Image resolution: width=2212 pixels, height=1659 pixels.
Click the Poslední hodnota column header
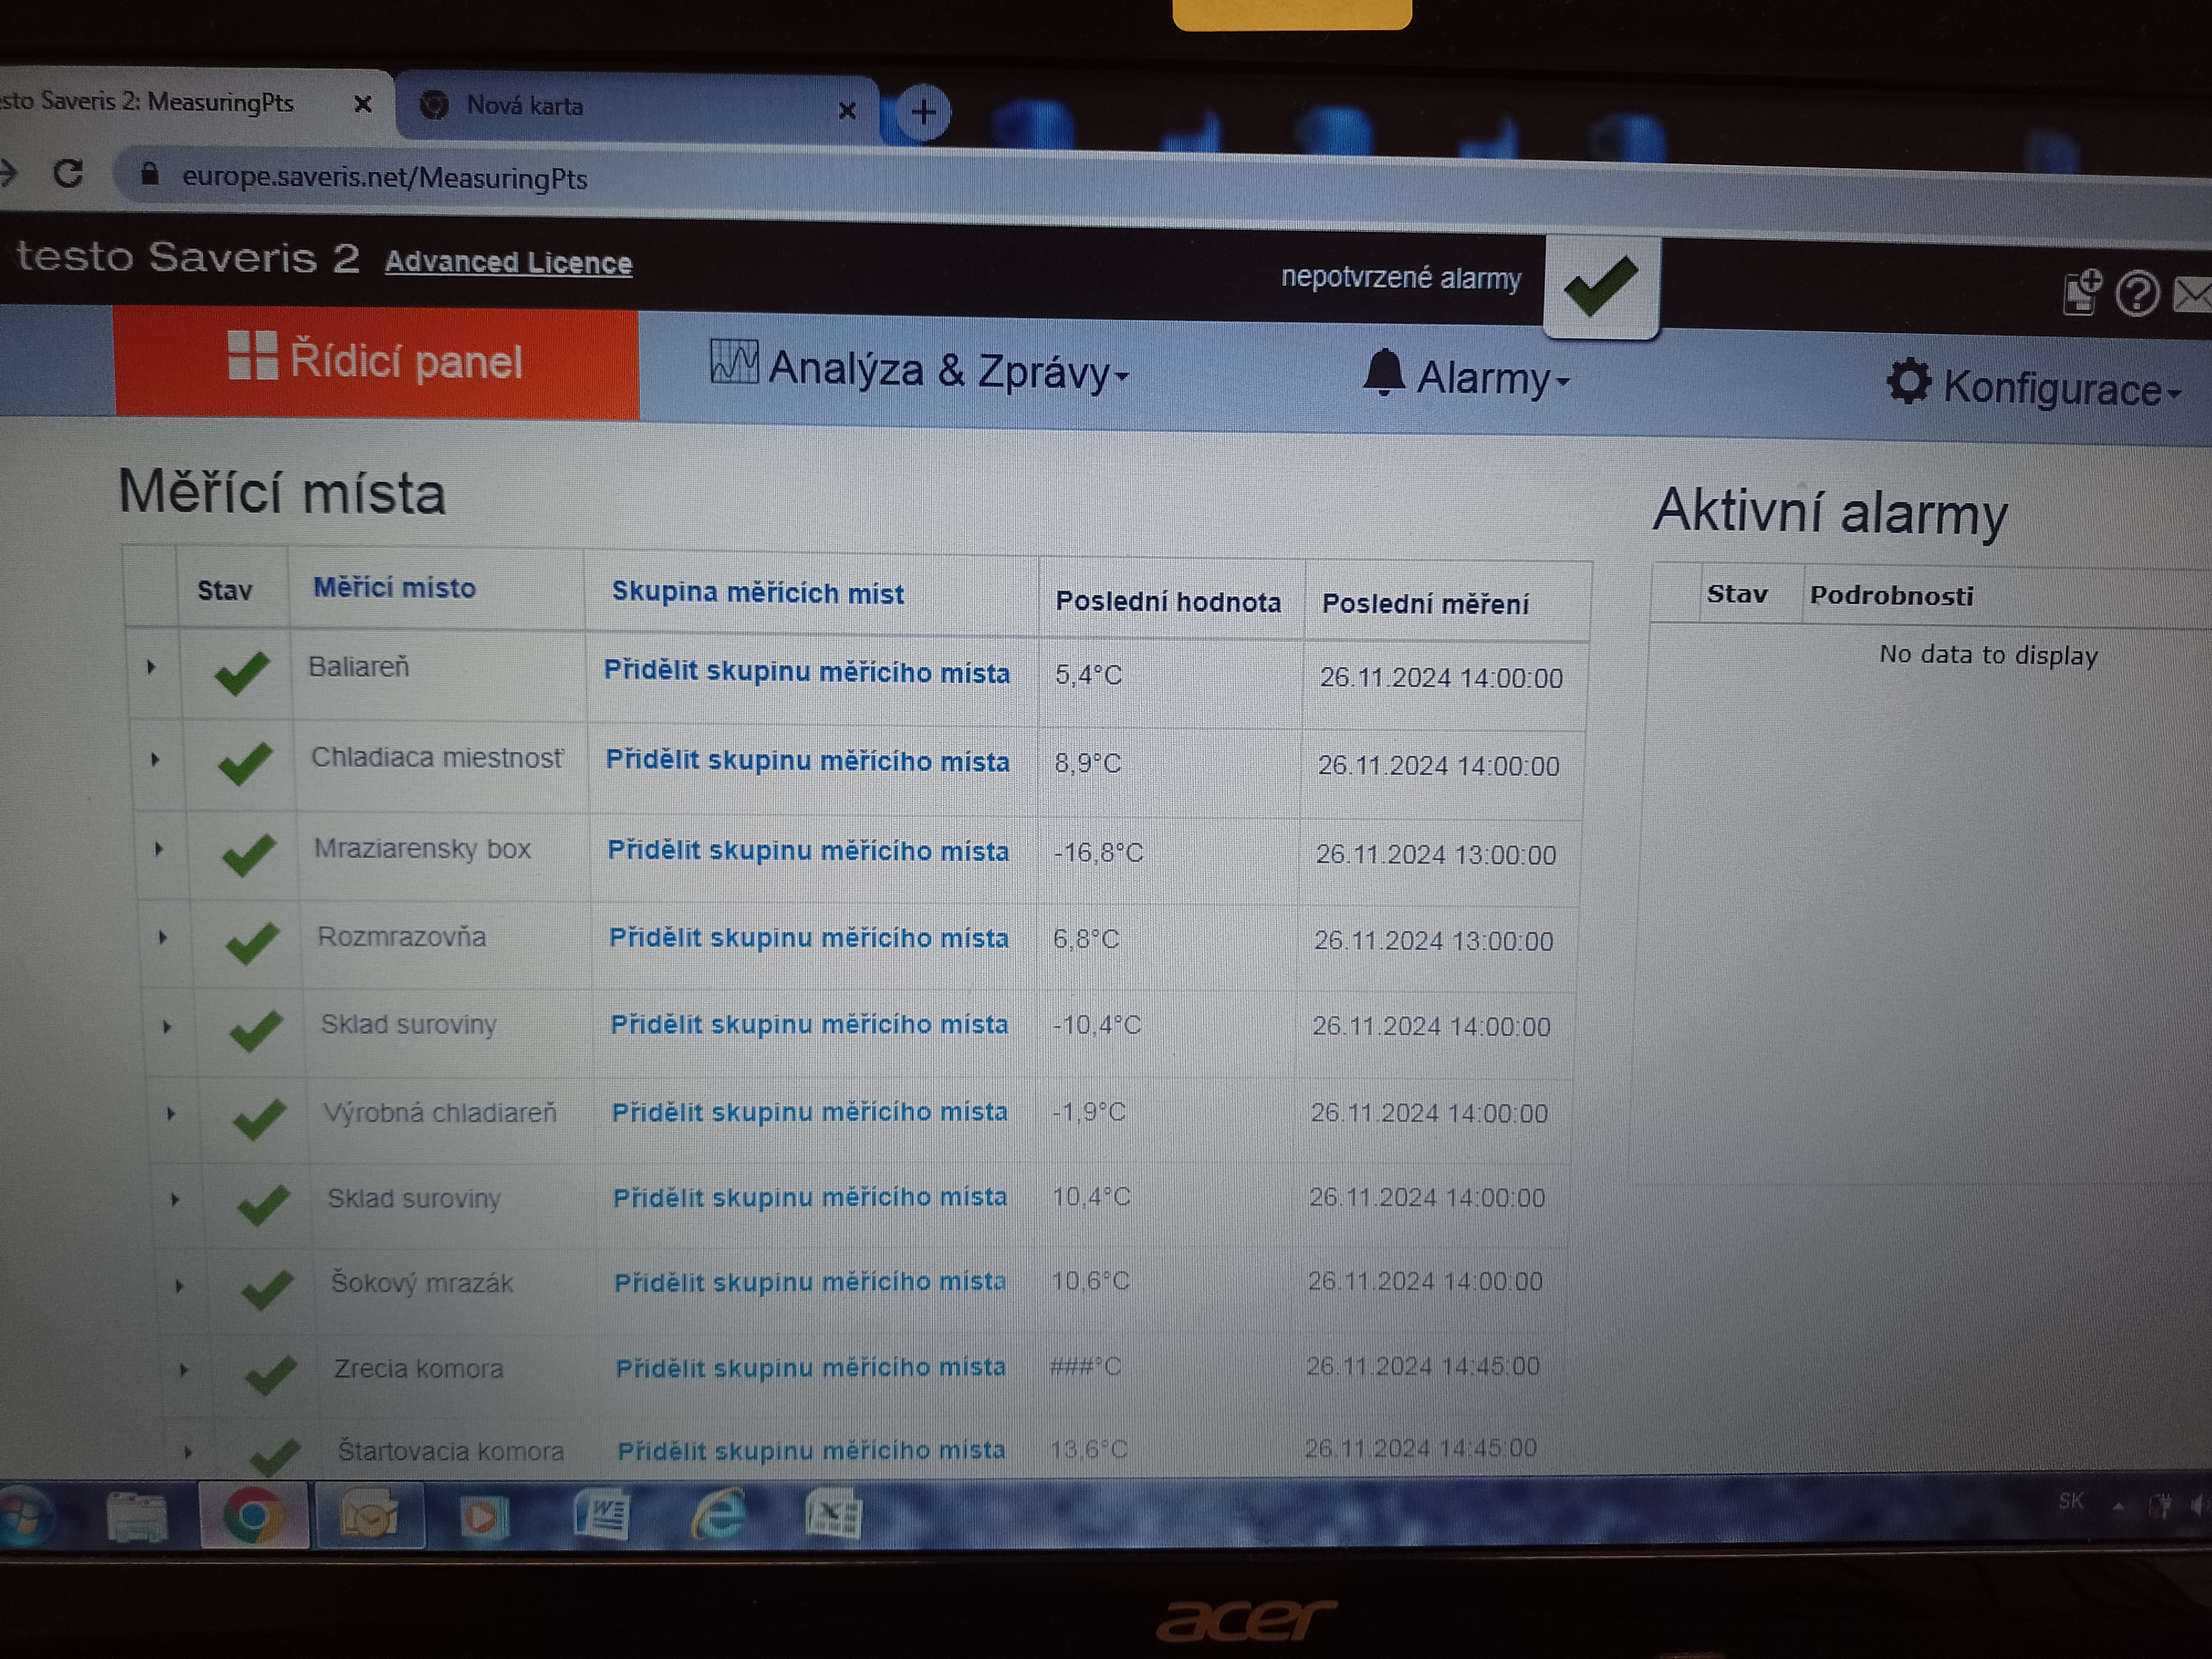(1168, 601)
